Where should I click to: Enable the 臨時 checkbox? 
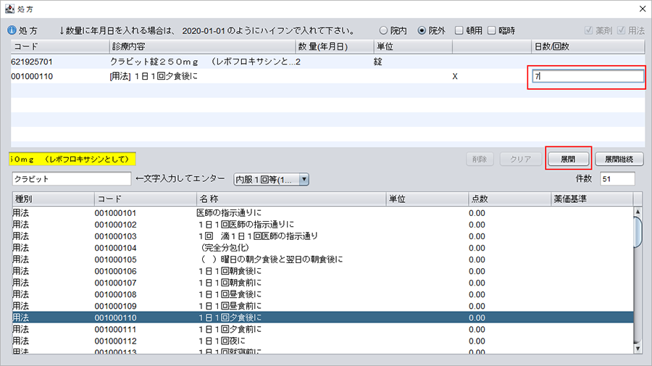pos(493,31)
